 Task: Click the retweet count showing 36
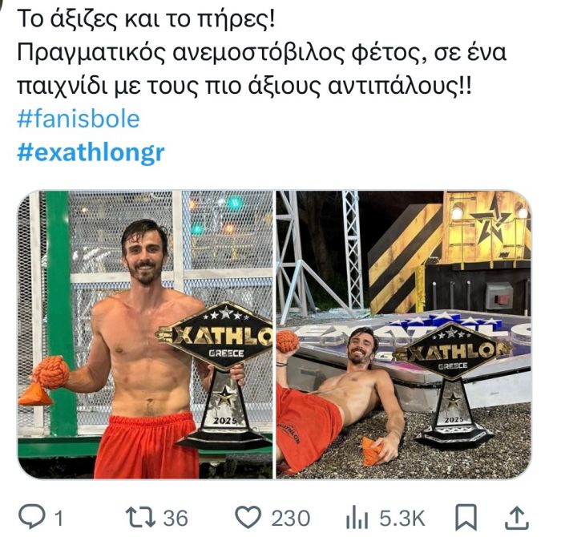(176, 518)
